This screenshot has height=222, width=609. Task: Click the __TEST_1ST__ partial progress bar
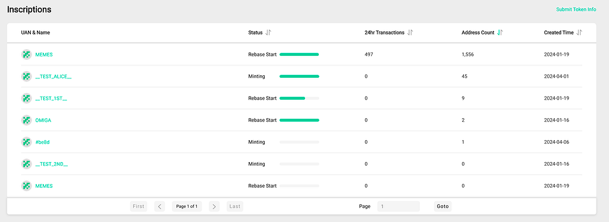[300, 99]
